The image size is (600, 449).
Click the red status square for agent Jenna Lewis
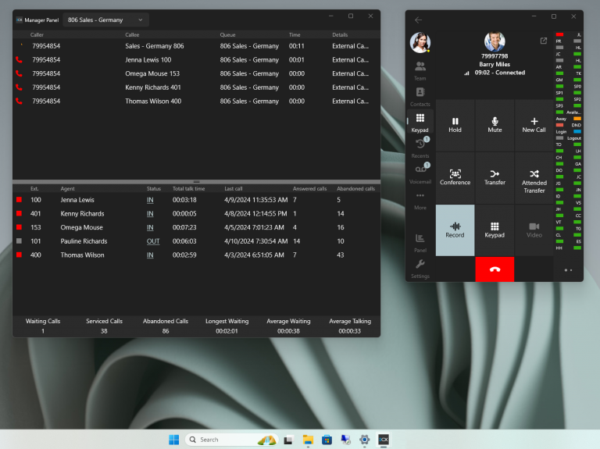[x=19, y=200]
